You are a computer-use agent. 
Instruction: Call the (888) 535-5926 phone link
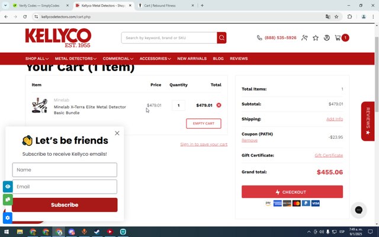(280, 38)
